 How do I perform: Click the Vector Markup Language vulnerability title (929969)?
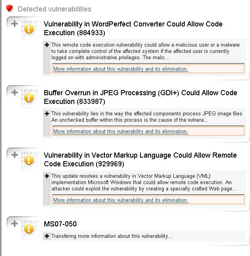click(x=140, y=160)
